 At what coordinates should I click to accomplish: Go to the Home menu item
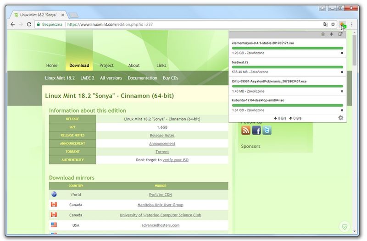click(52, 66)
